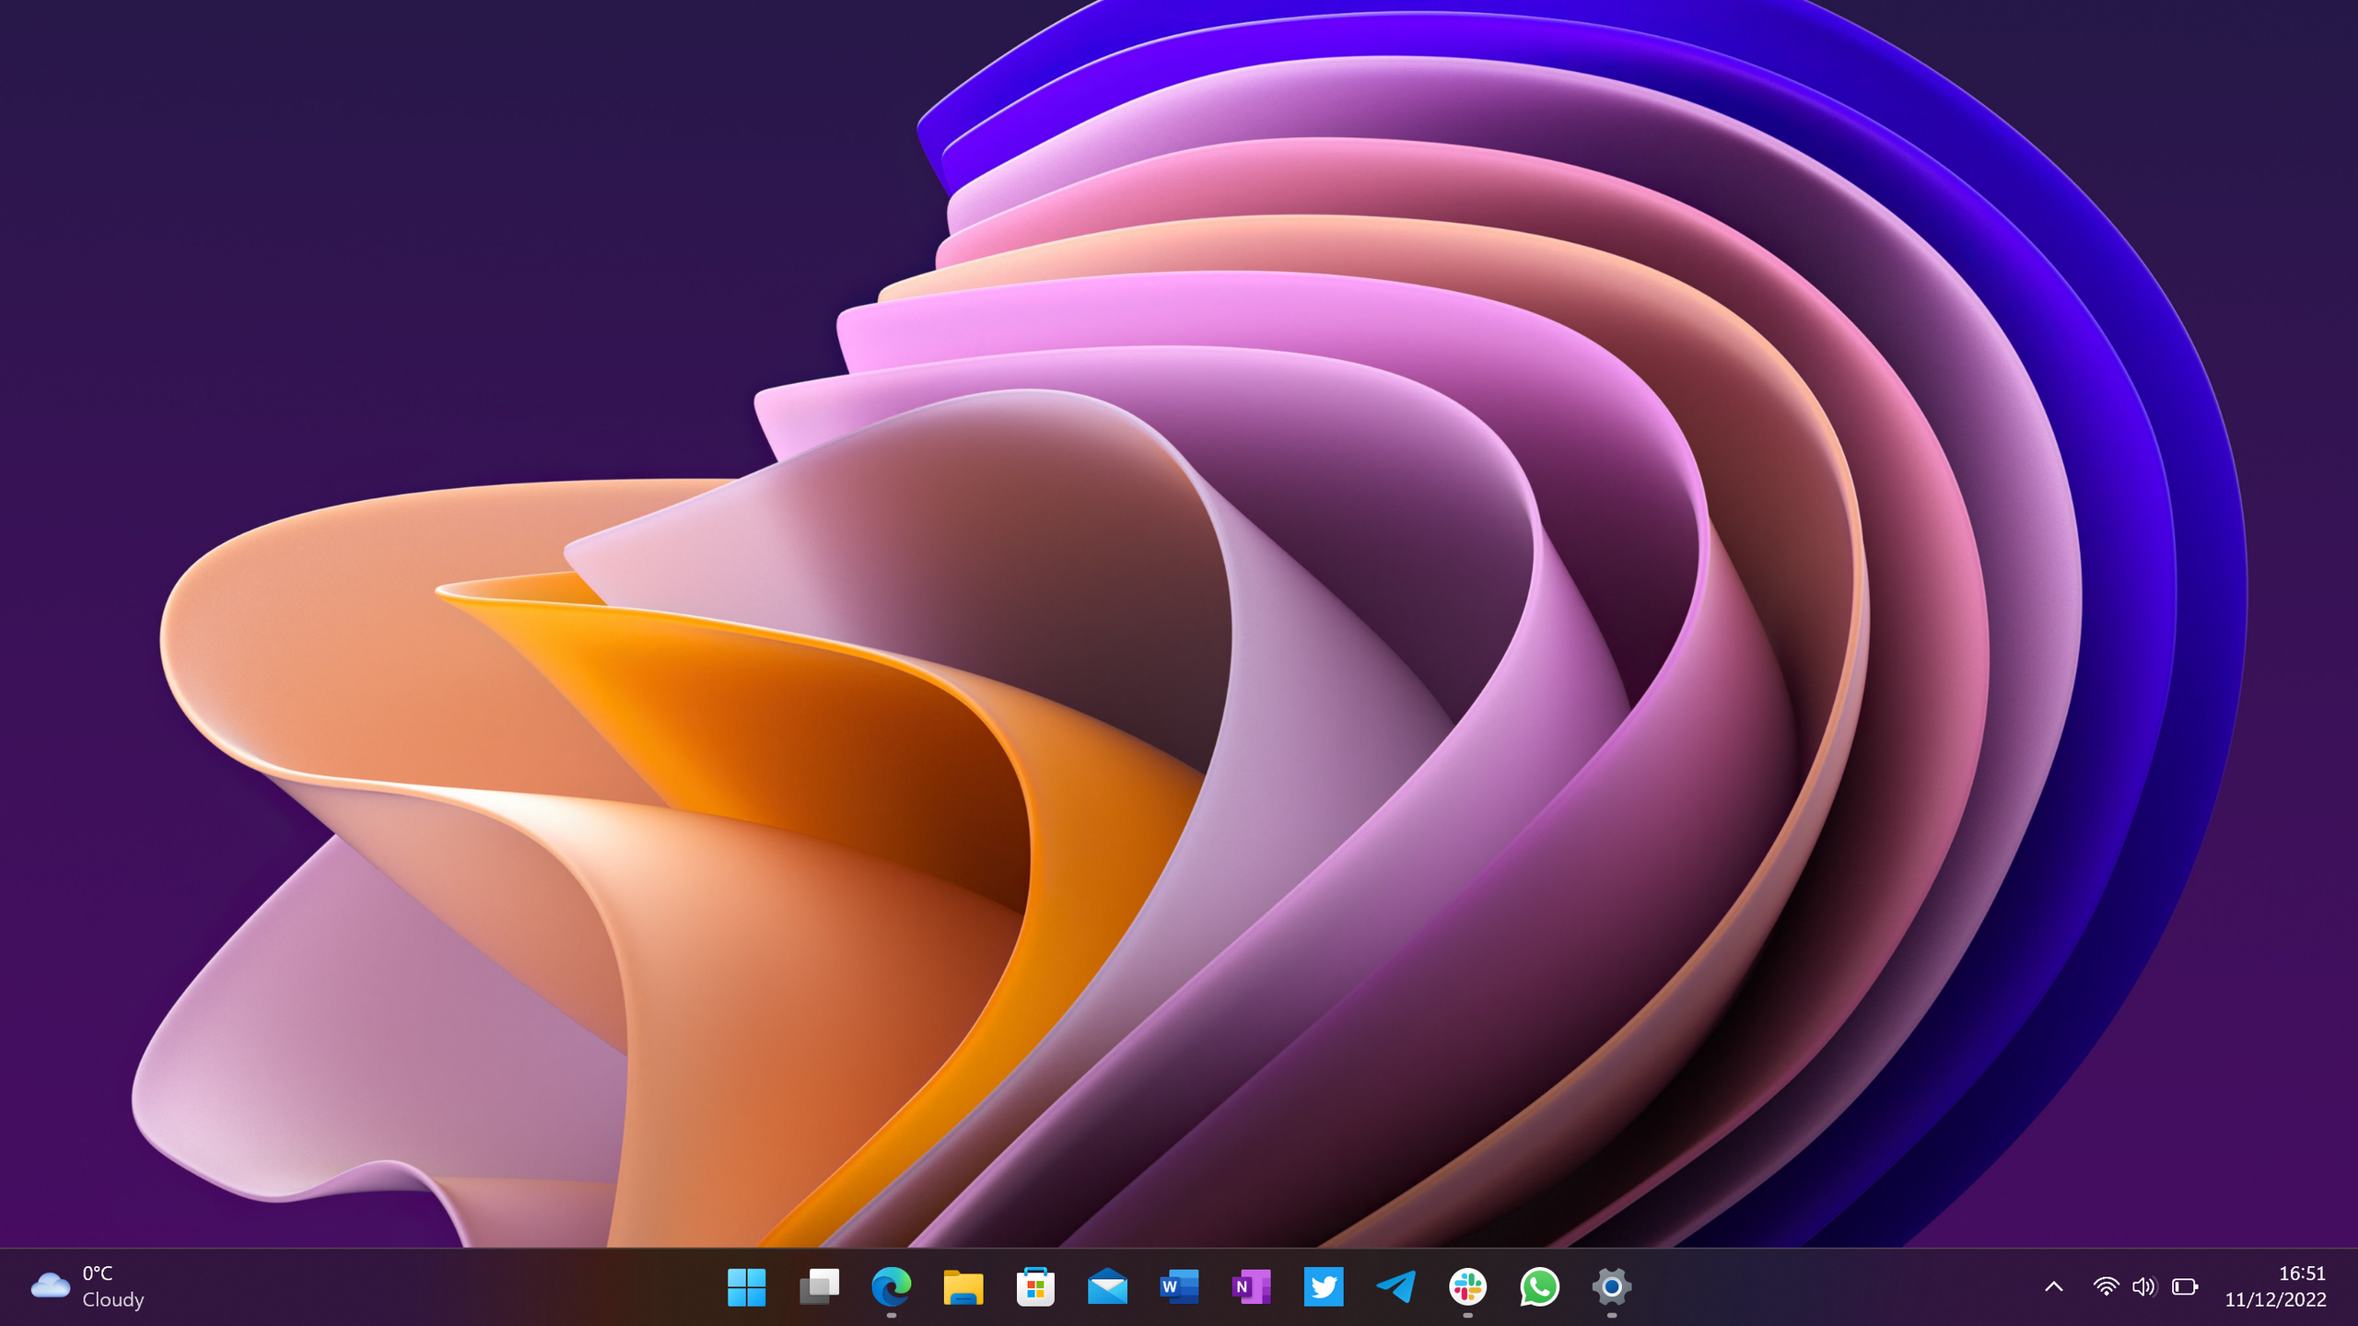Expand the hidden system tray icons
2358x1326 pixels.
point(2053,1286)
